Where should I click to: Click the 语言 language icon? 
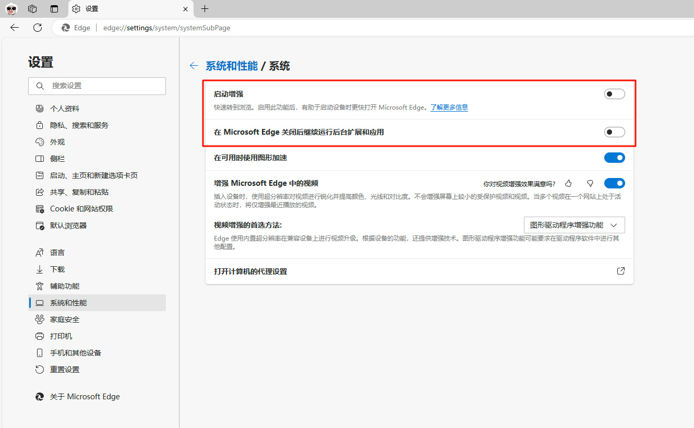point(40,253)
